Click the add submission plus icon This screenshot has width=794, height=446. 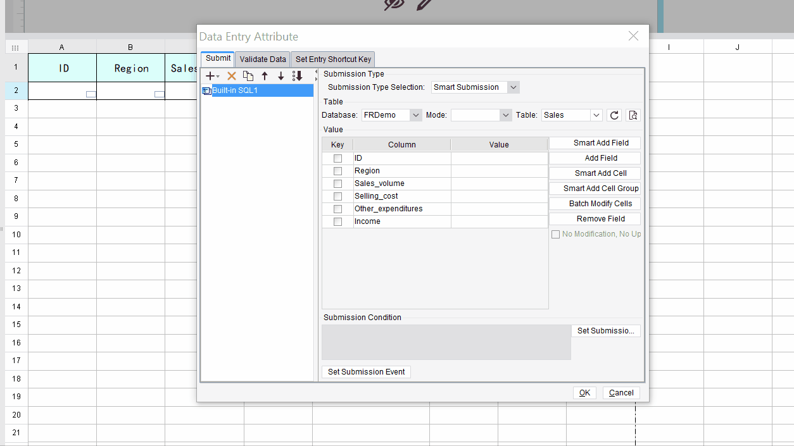click(x=211, y=76)
